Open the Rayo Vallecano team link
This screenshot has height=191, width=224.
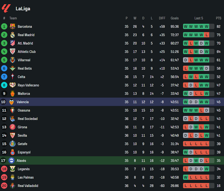[x=28, y=85]
